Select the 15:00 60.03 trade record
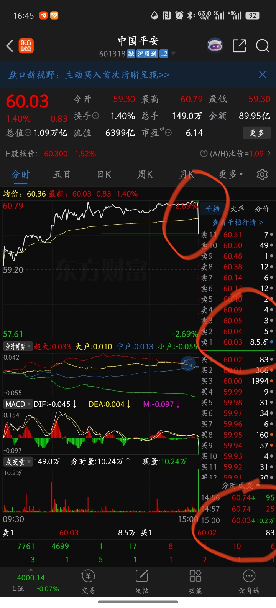This screenshot has height=608, width=276. point(238,520)
